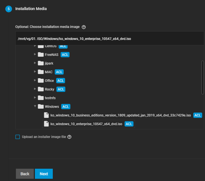Screen dimensions: 205x181
Task: Select ko_windows_10_business_editions 1809 ISO file
Action: pos(121,115)
